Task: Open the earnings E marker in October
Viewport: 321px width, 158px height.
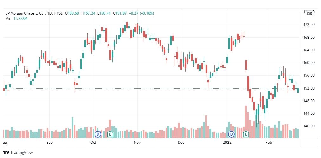Action: tap(110, 134)
